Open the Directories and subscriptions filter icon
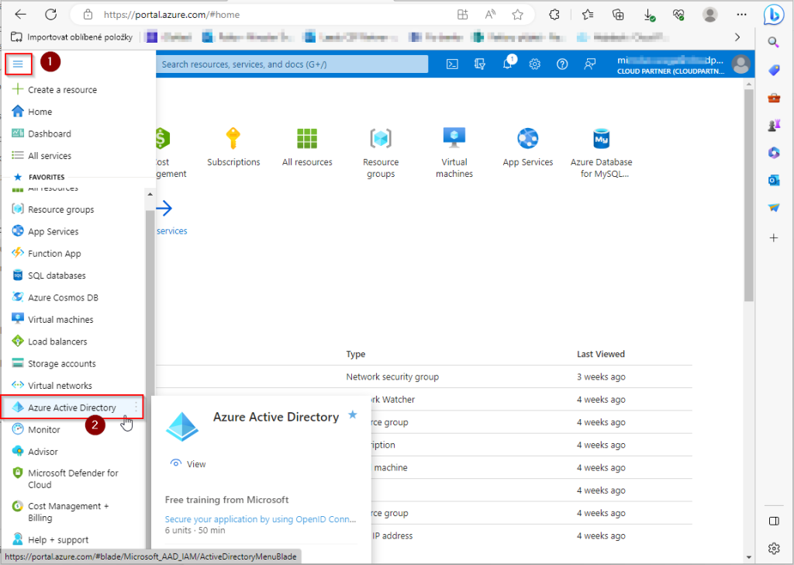Image resolution: width=794 pixels, height=565 pixels. click(479, 64)
